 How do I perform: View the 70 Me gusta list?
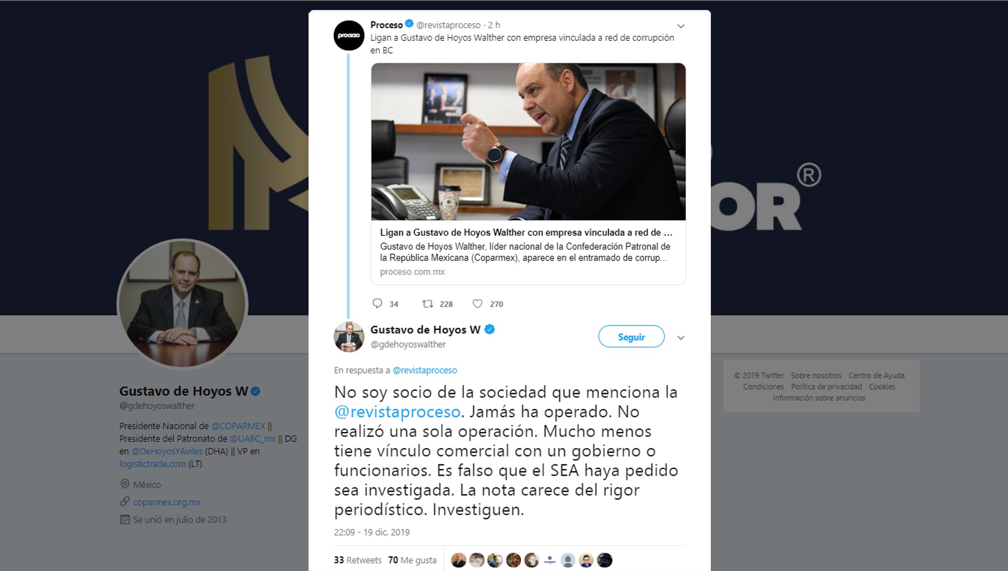coord(412,560)
